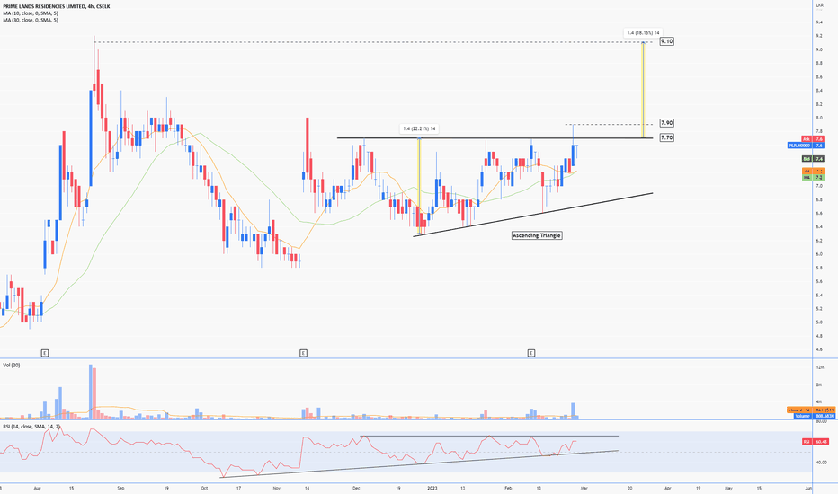
Task: Click the 40.00 value on RSI scale
Action: tap(820, 463)
